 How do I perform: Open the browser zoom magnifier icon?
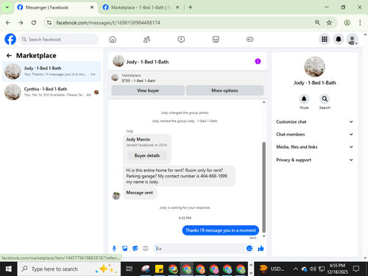pos(317,23)
